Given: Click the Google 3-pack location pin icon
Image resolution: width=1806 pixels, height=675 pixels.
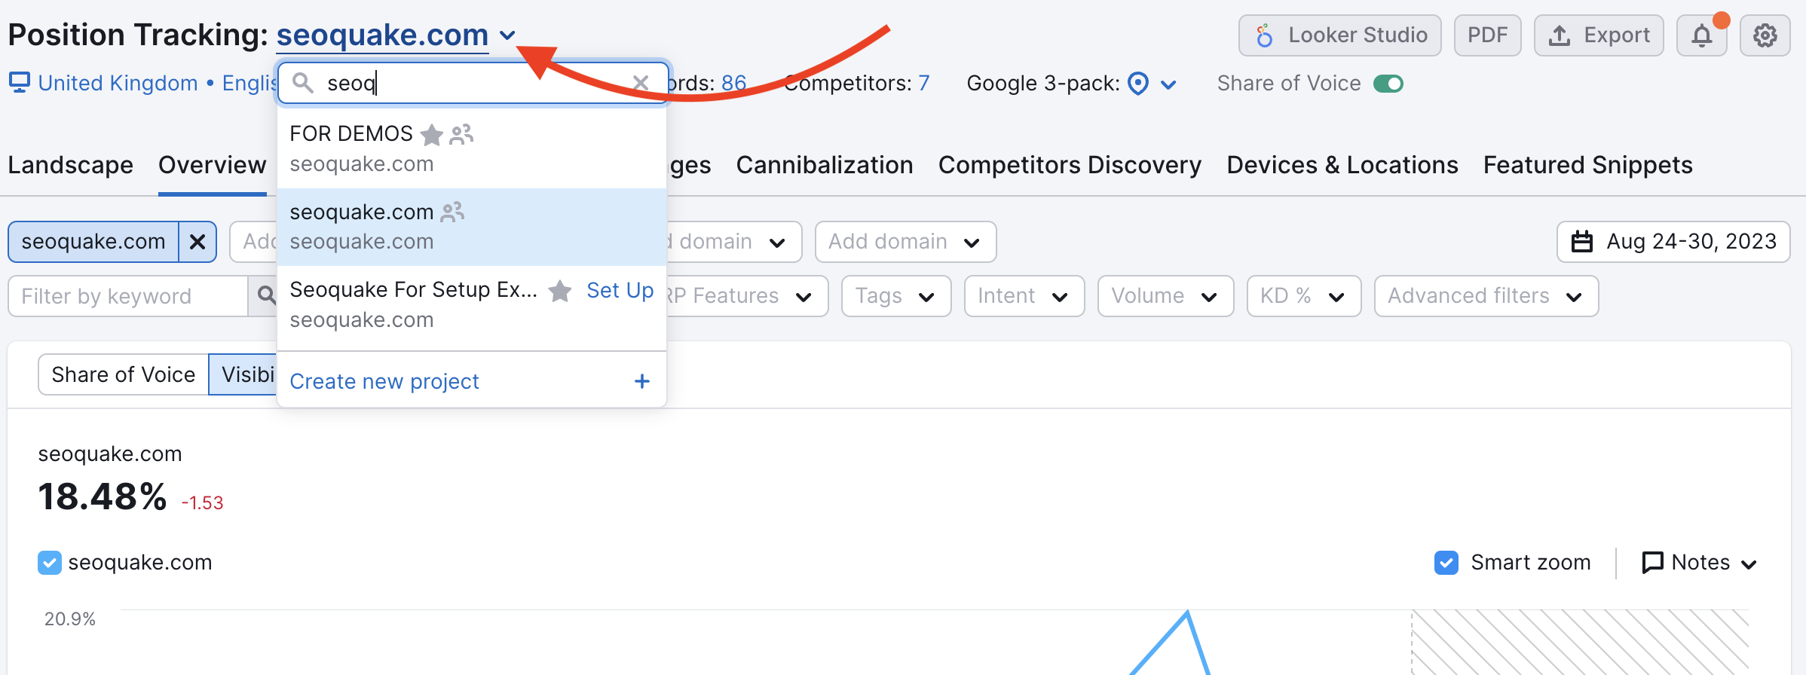Looking at the screenshot, I should coord(1138,84).
